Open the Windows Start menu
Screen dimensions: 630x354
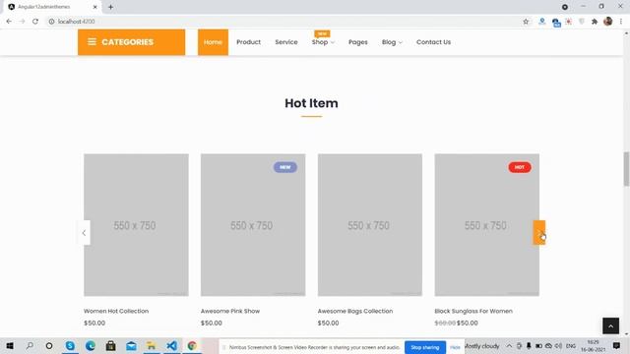[x=10, y=345]
